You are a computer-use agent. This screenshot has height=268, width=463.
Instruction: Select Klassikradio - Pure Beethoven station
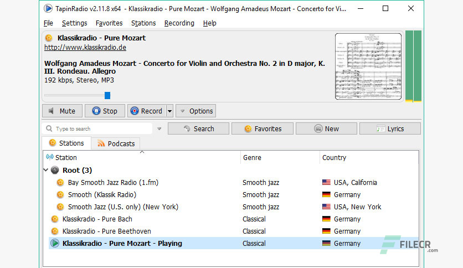pos(106,231)
